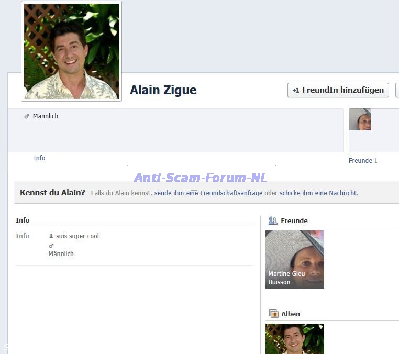The width and height of the screenshot is (399, 354).
Task: Click the bold Info section header
Action: pos(23,220)
